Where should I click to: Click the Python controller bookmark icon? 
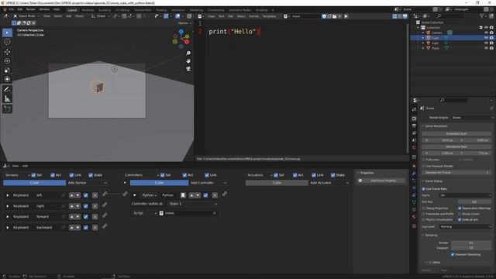183,195
